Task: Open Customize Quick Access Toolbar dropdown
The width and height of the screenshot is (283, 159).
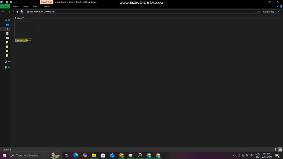Action: point(14,2)
